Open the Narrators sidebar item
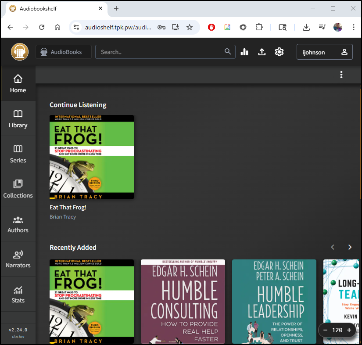 (18, 259)
